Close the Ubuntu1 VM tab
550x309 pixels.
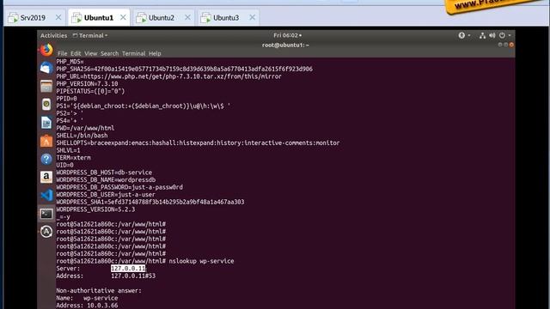click(123, 17)
